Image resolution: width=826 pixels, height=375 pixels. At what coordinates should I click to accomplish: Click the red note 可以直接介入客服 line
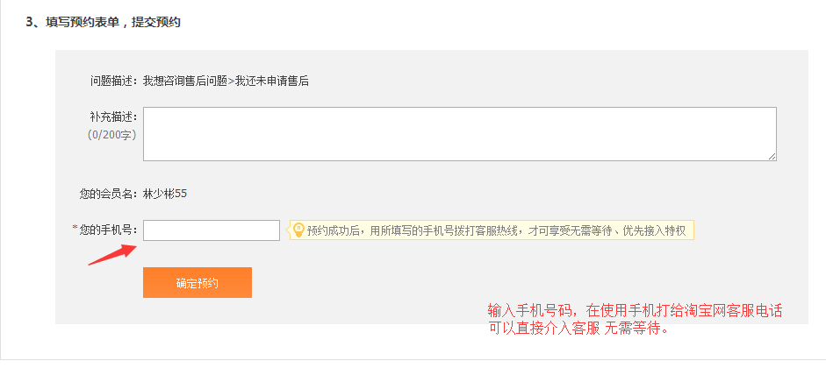(579, 329)
